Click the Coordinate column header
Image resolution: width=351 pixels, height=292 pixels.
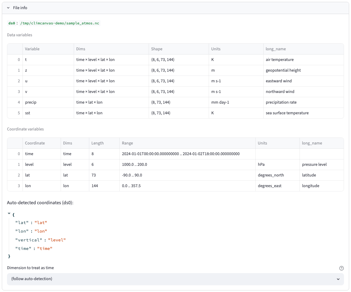[x=42, y=143]
